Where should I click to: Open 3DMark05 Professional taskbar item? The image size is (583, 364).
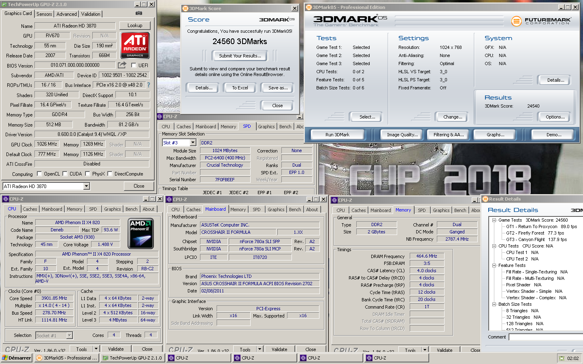click(x=66, y=358)
